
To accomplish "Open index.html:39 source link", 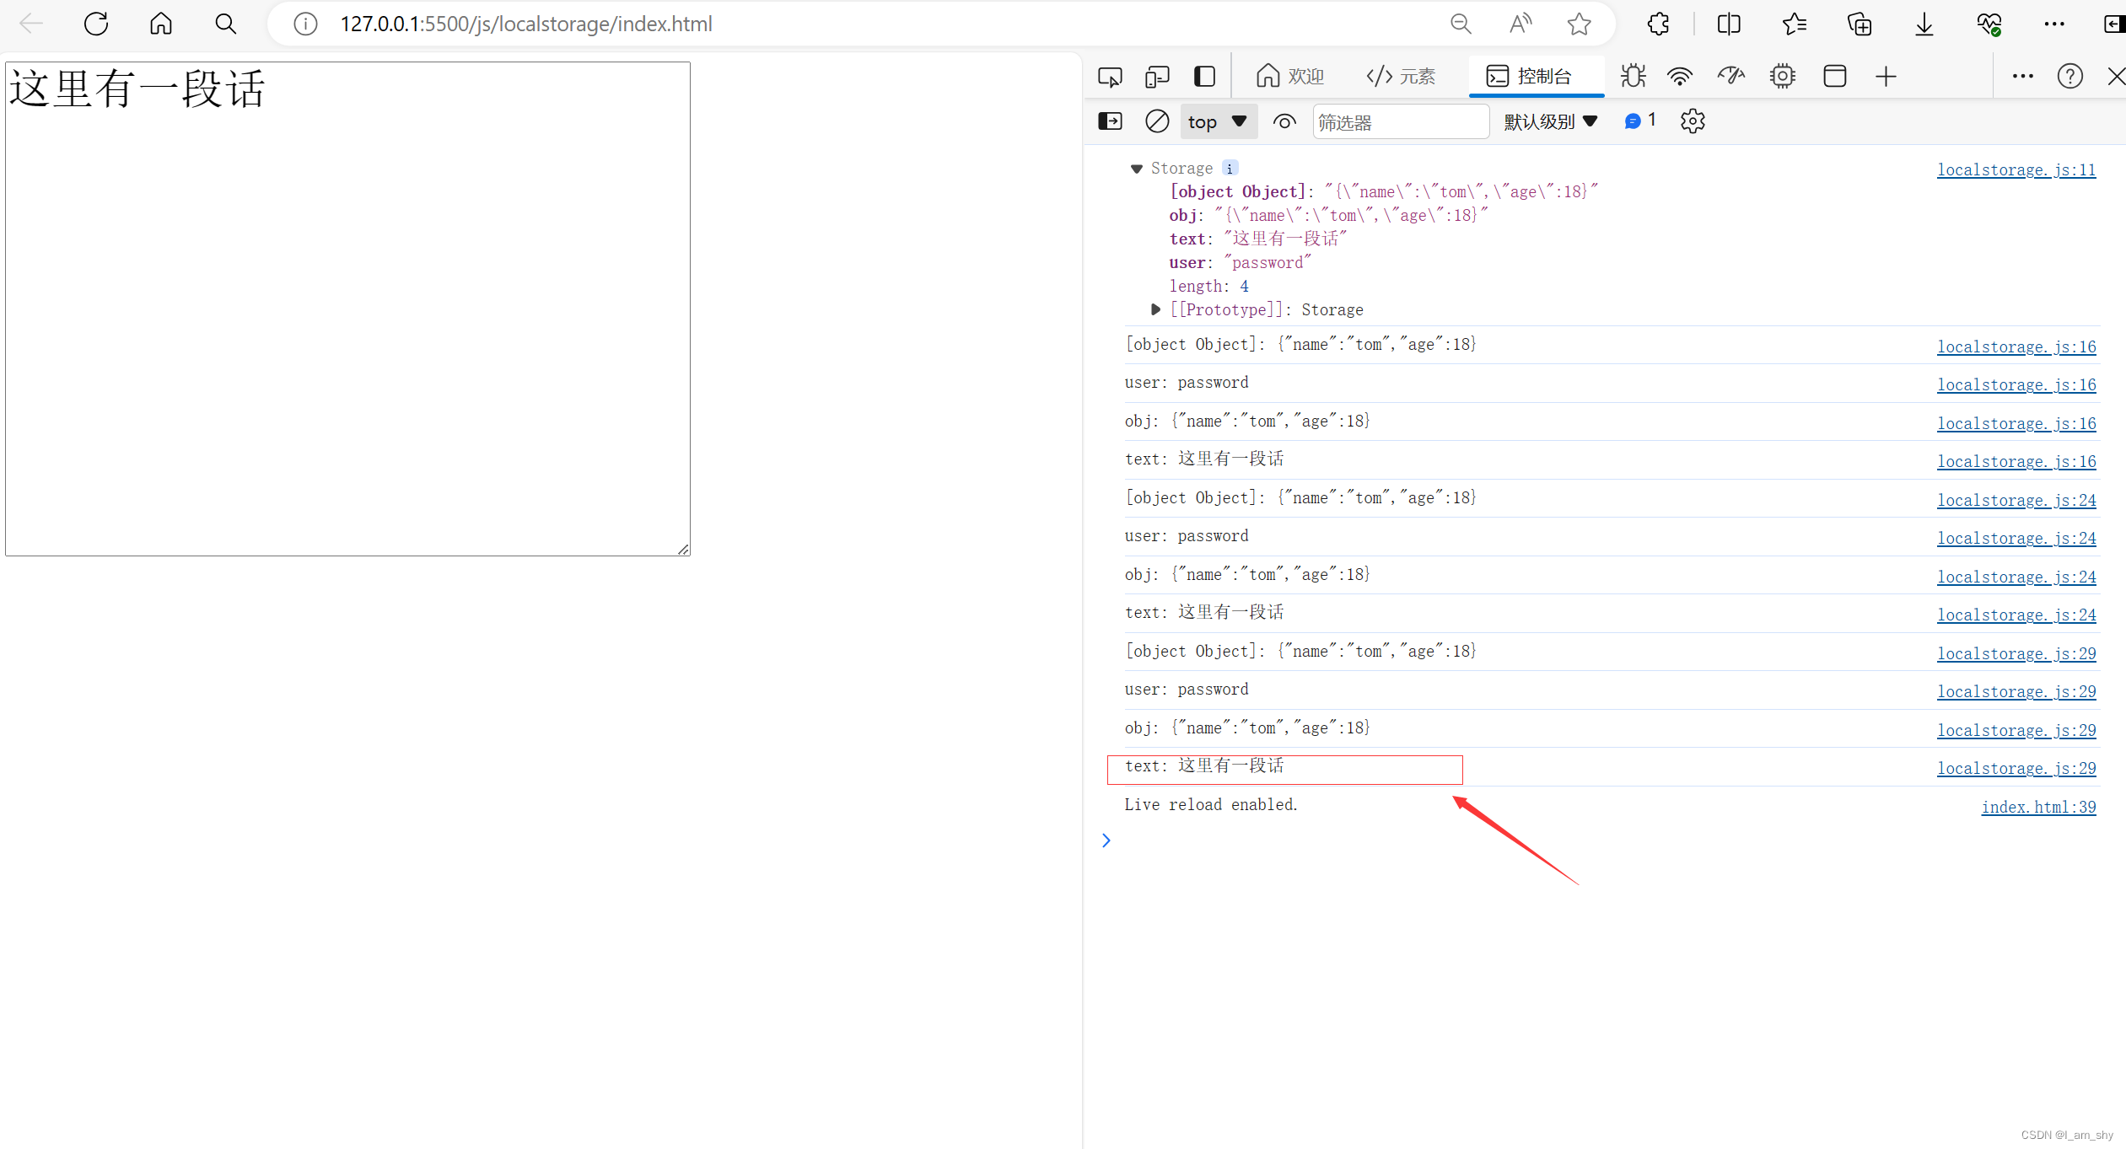I will 2037,807.
